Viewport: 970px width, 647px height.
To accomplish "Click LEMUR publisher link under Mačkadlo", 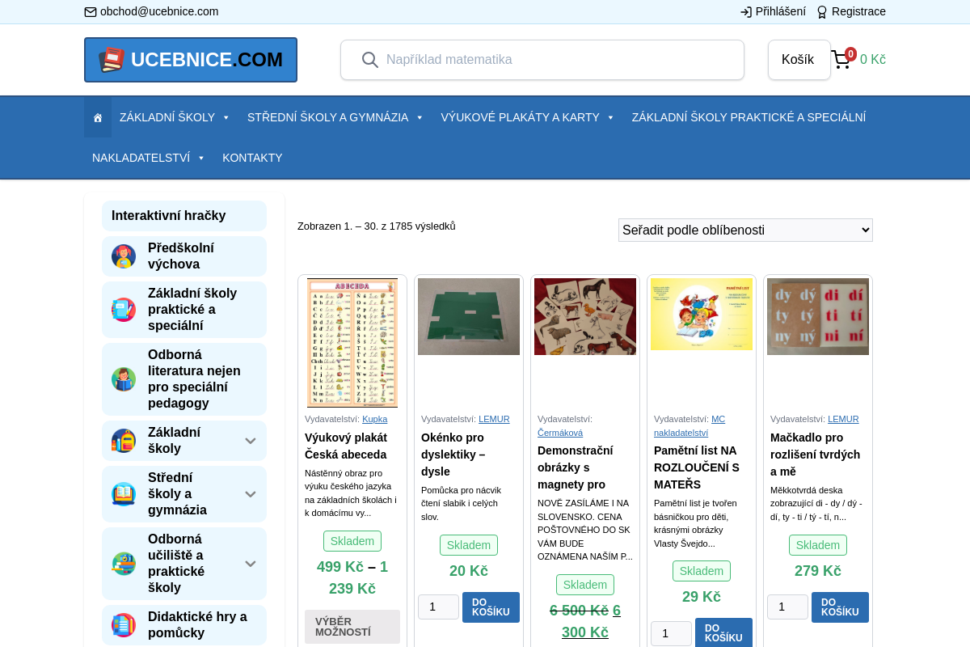I will pos(843,419).
